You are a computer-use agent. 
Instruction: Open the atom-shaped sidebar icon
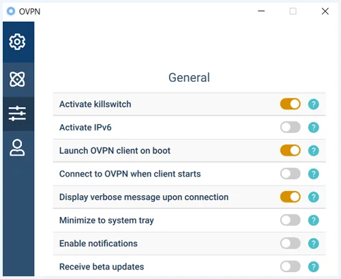[x=17, y=79]
